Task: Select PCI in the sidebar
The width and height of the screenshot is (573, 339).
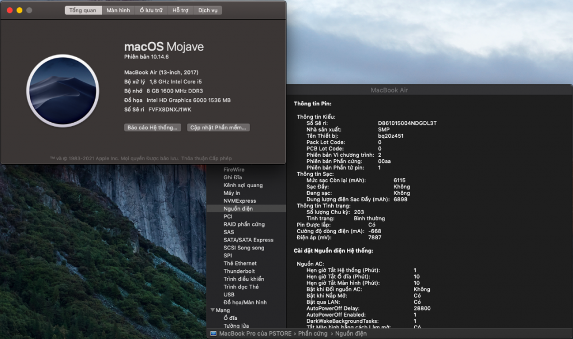Action: (x=228, y=216)
